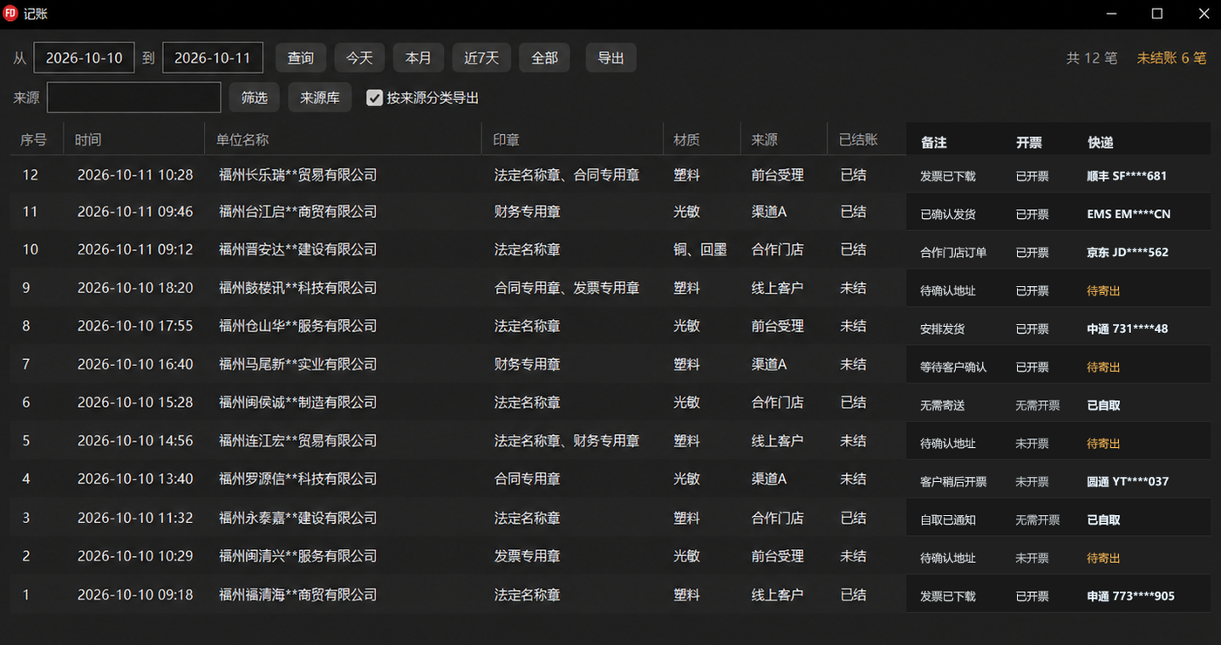Click the note 安排发货
1221x645 pixels.
coord(942,329)
